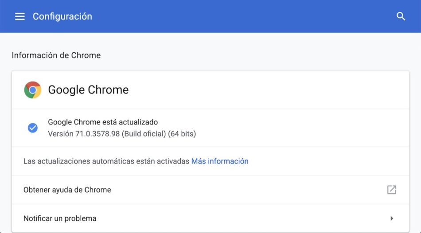
Task: Click the Configuración page title
Action: tap(62, 16)
